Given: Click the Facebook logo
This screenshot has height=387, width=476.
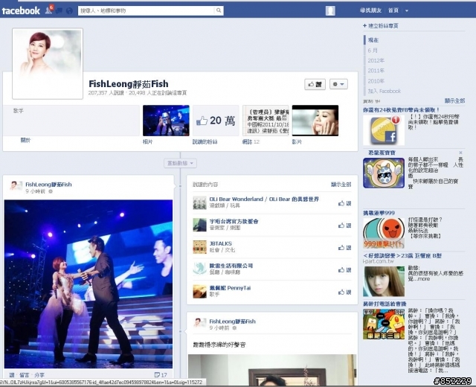Looking at the screenshot, I should (21, 11).
